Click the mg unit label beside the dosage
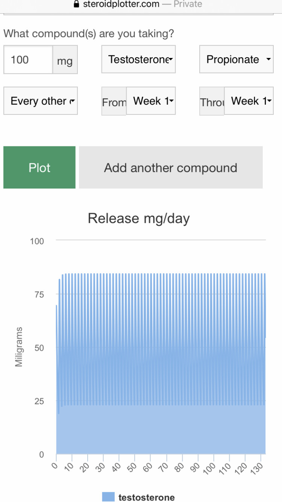Viewport: 282px width, 502px height. [65, 60]
